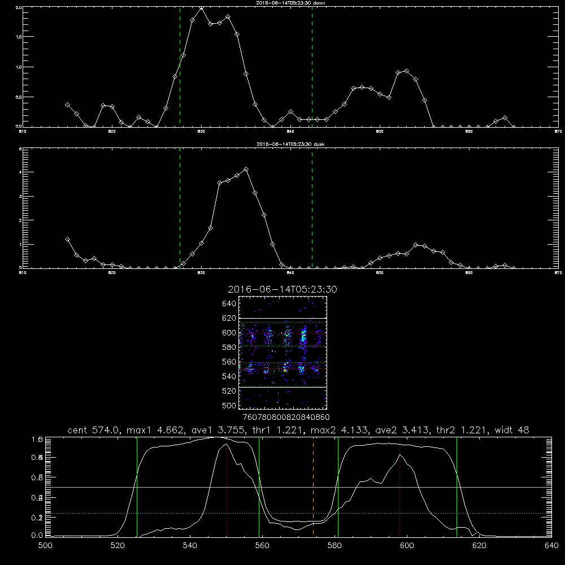Image resolution: width=565 pixels, height=565 pixels.
Task: Click the green vertical line near 559 in bottom plot
Action: tap(259, 486)
